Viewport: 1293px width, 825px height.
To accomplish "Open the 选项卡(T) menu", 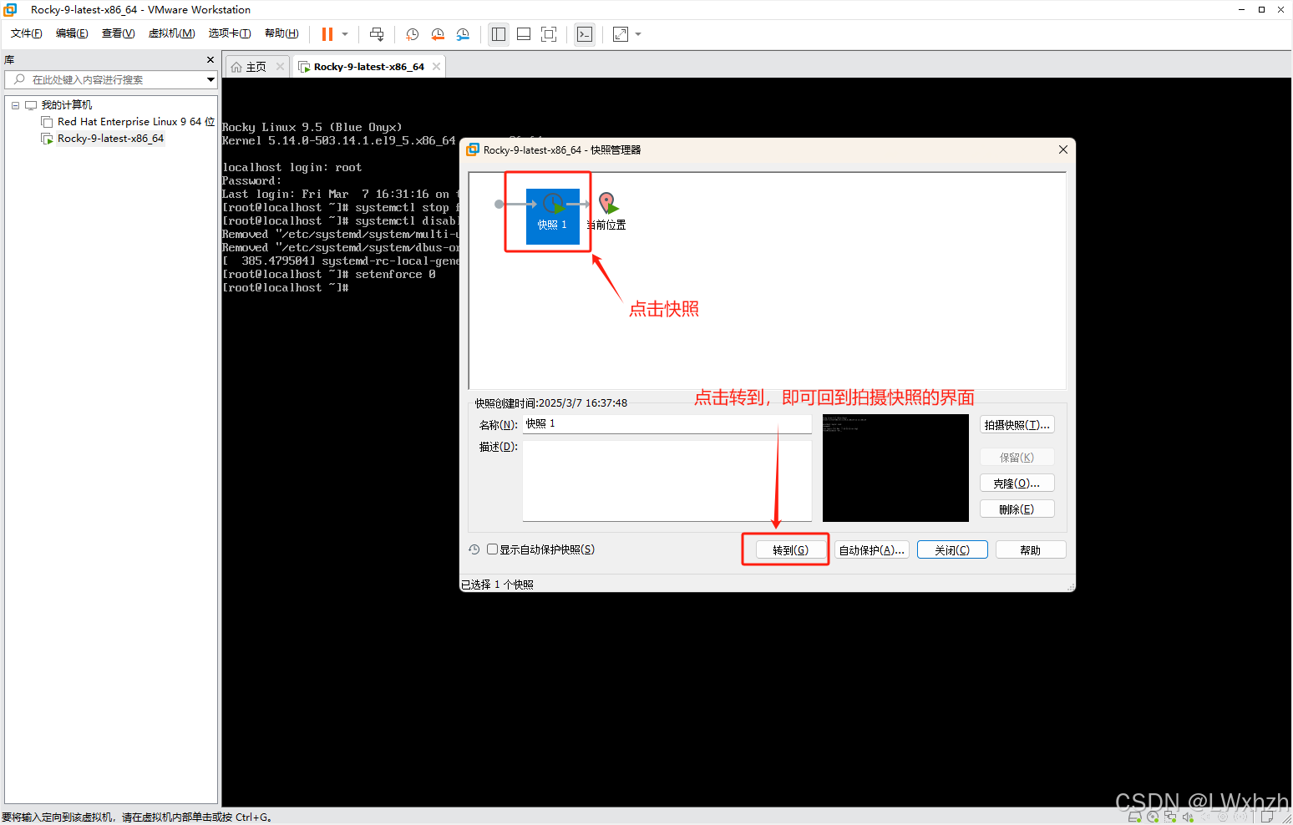I will point(230,33).
